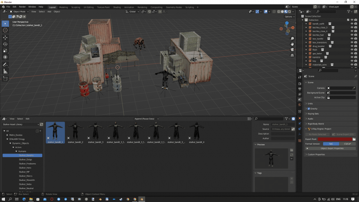Open the Render properties tab icon

click(x=300, y=84)
